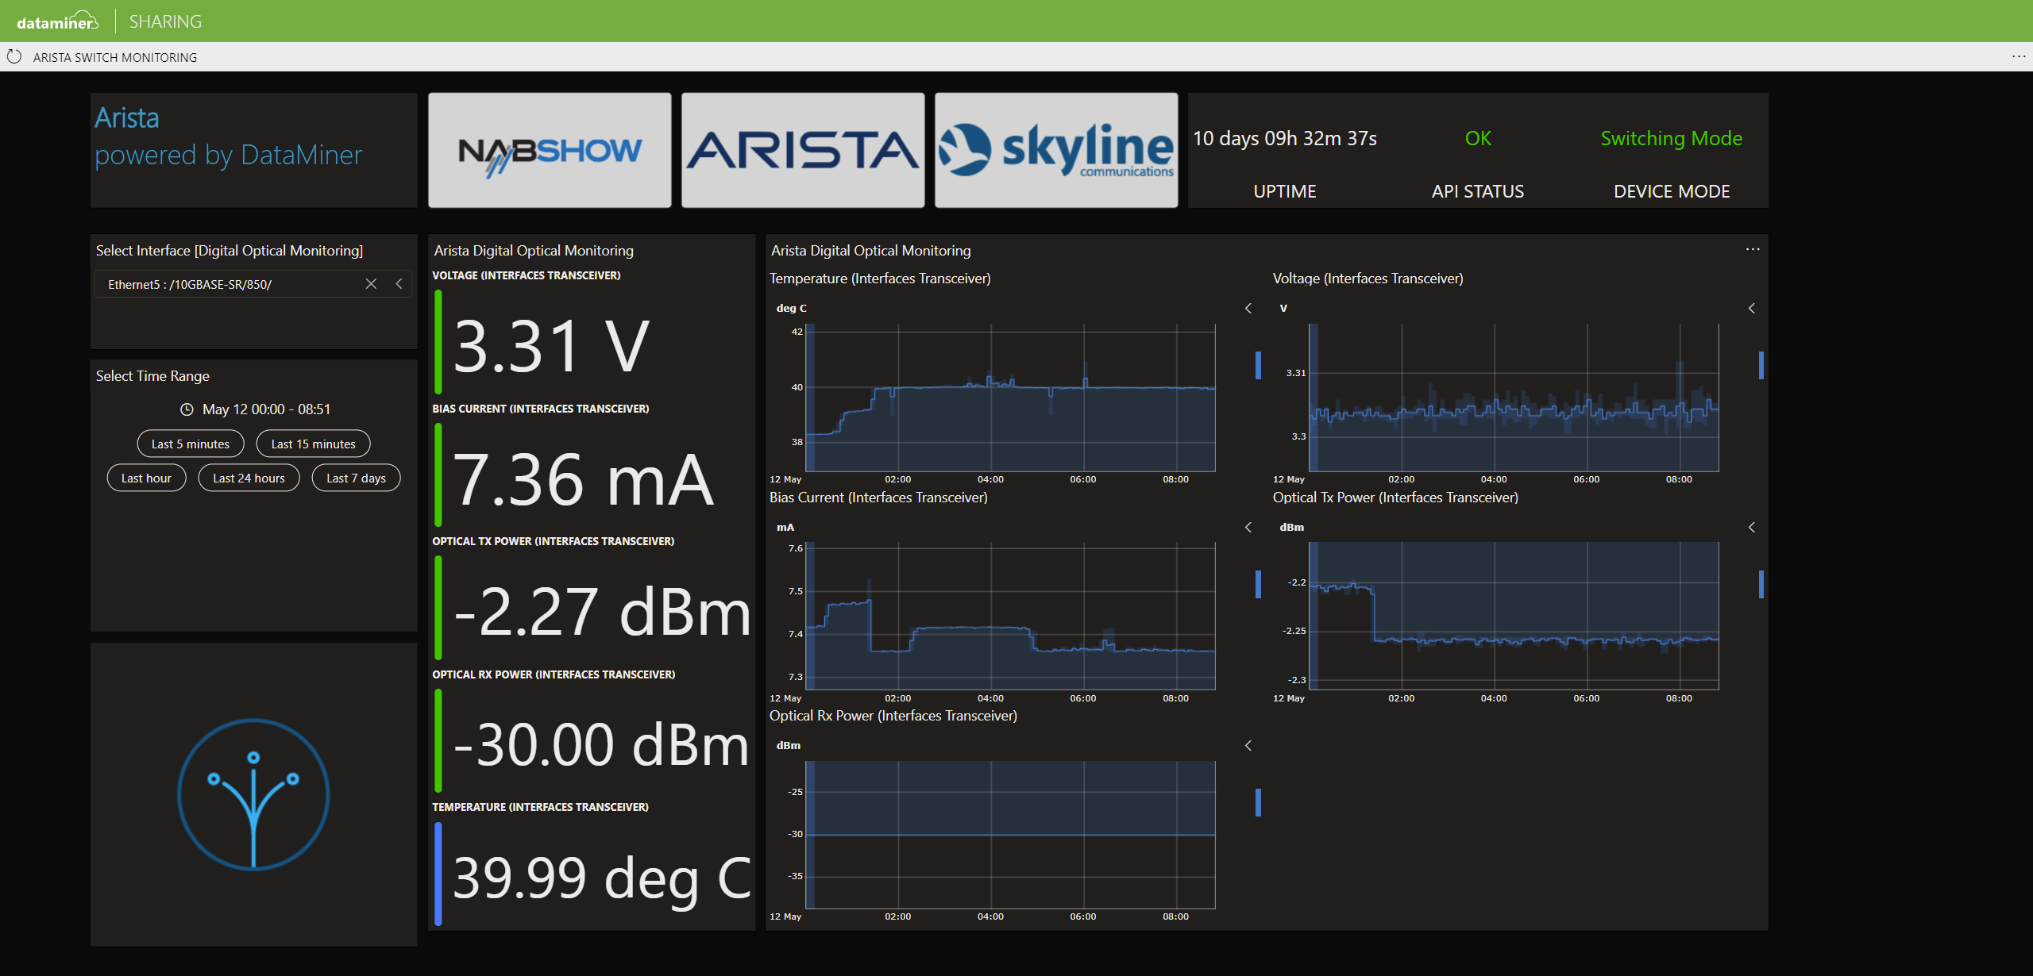Click the uptime value 10 days 09h 32m 37s
The width and height of the screenshot is (2033, 976).
1285,139
